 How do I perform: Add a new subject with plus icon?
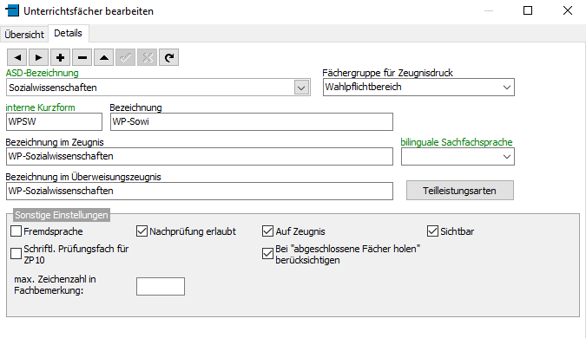point(61,57)
